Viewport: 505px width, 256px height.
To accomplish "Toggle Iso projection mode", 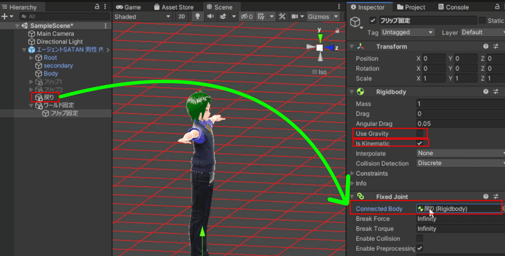I will tap(319, 72).
